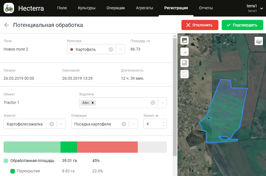Toggle the processed area map overlay
This screenshot has height=176, width=266.
(185, 40)
